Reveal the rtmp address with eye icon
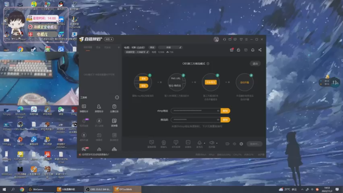 tap(218, 111)
